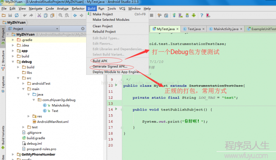Choose Clean Project menu item
The image size is (276, 160).
pyautogui.click(x=118, y=26)
